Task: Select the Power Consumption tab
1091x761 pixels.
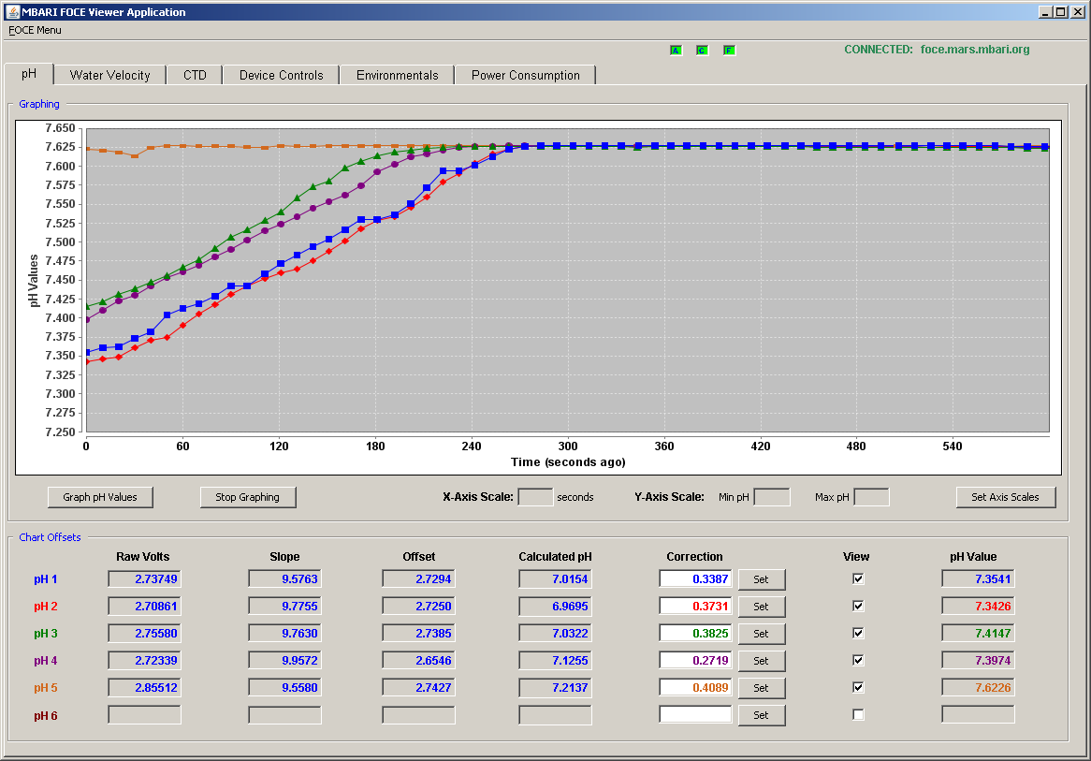Action: tap(525, 75)
